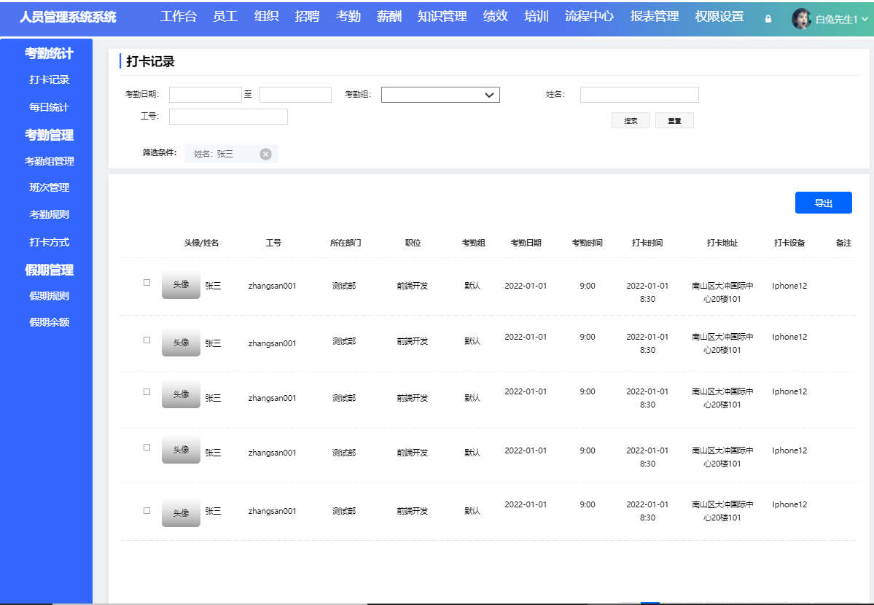
Task: Switch to the 薪酬 navigation menu
Action: tap(389, 15)
